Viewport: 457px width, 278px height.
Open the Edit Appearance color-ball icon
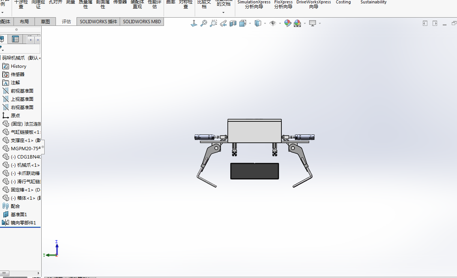pyautogui.click(x=288, y=23)
